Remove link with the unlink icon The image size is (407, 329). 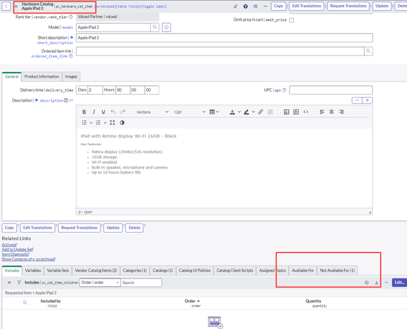[271, 112]
